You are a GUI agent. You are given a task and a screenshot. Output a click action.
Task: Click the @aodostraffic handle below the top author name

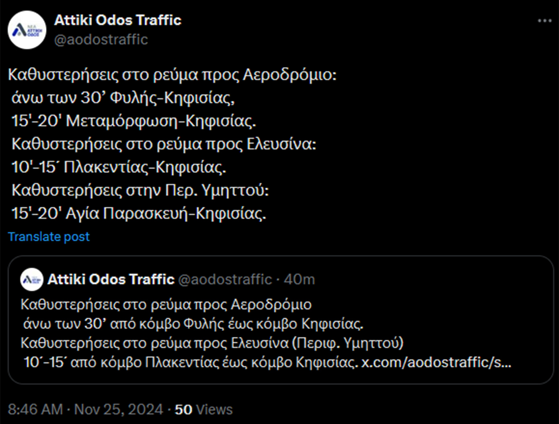(101, 39)
